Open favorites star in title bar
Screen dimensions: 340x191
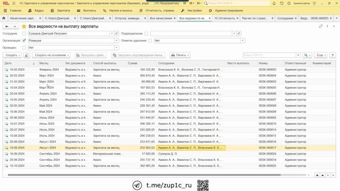(289, 4)
